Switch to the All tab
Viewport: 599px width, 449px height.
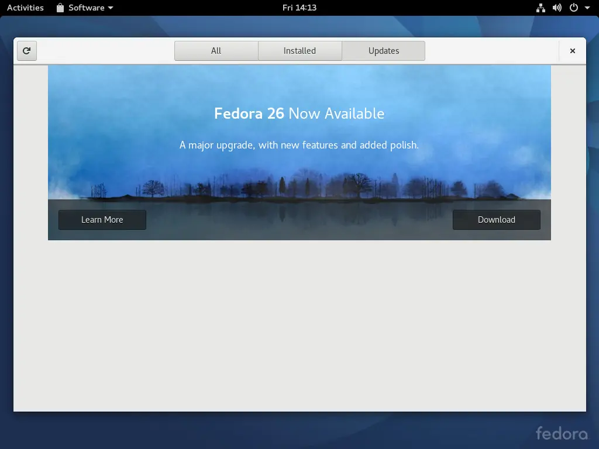click(x=216, y=51)
